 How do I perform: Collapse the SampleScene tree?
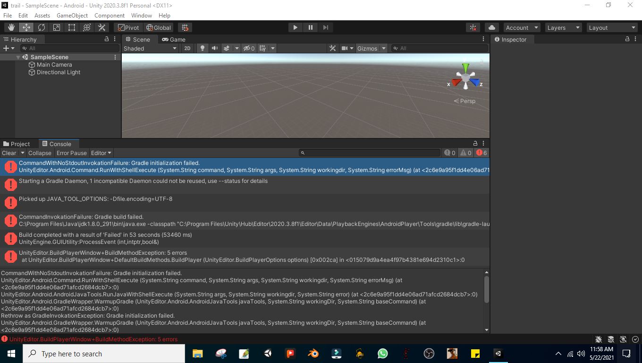click(x=18, y=57)
